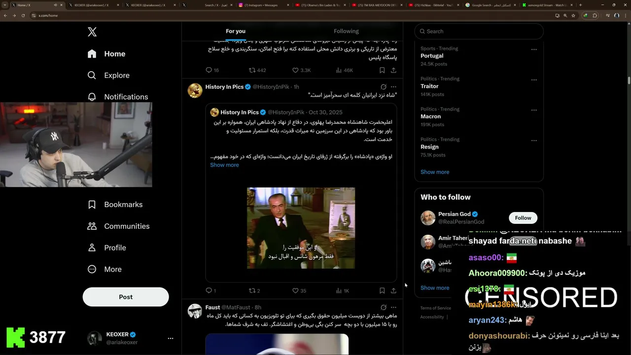Click History In Pics verified badge

pos(248,87)
